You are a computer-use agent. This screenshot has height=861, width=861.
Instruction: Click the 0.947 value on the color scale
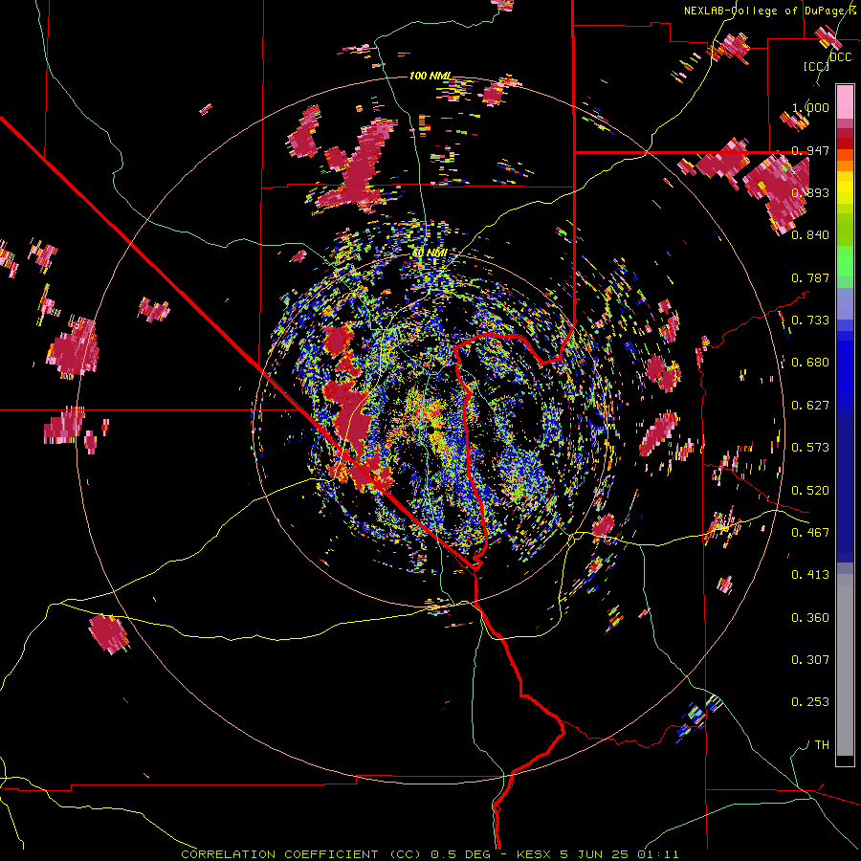tap(810, 150)
